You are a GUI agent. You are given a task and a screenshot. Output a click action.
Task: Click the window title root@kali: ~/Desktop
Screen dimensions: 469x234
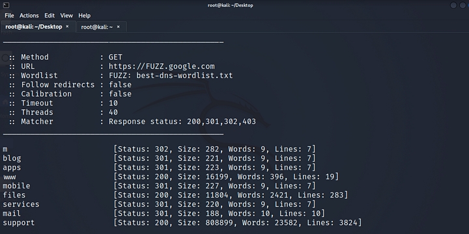coord(231,5)
